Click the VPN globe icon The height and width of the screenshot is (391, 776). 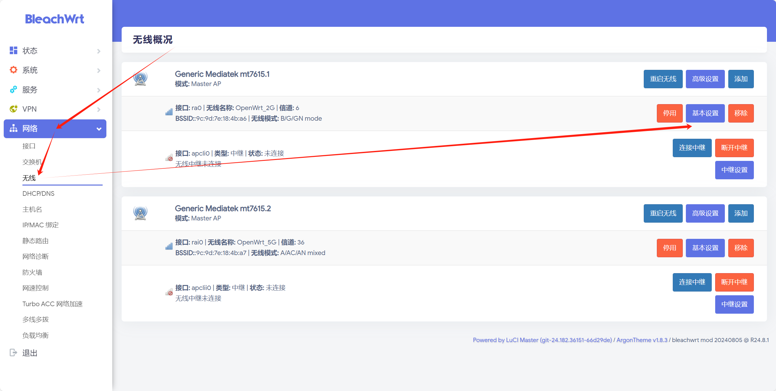(x=13, y=109)
